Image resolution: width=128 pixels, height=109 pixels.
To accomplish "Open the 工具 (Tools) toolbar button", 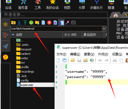I will pos(38,5).
